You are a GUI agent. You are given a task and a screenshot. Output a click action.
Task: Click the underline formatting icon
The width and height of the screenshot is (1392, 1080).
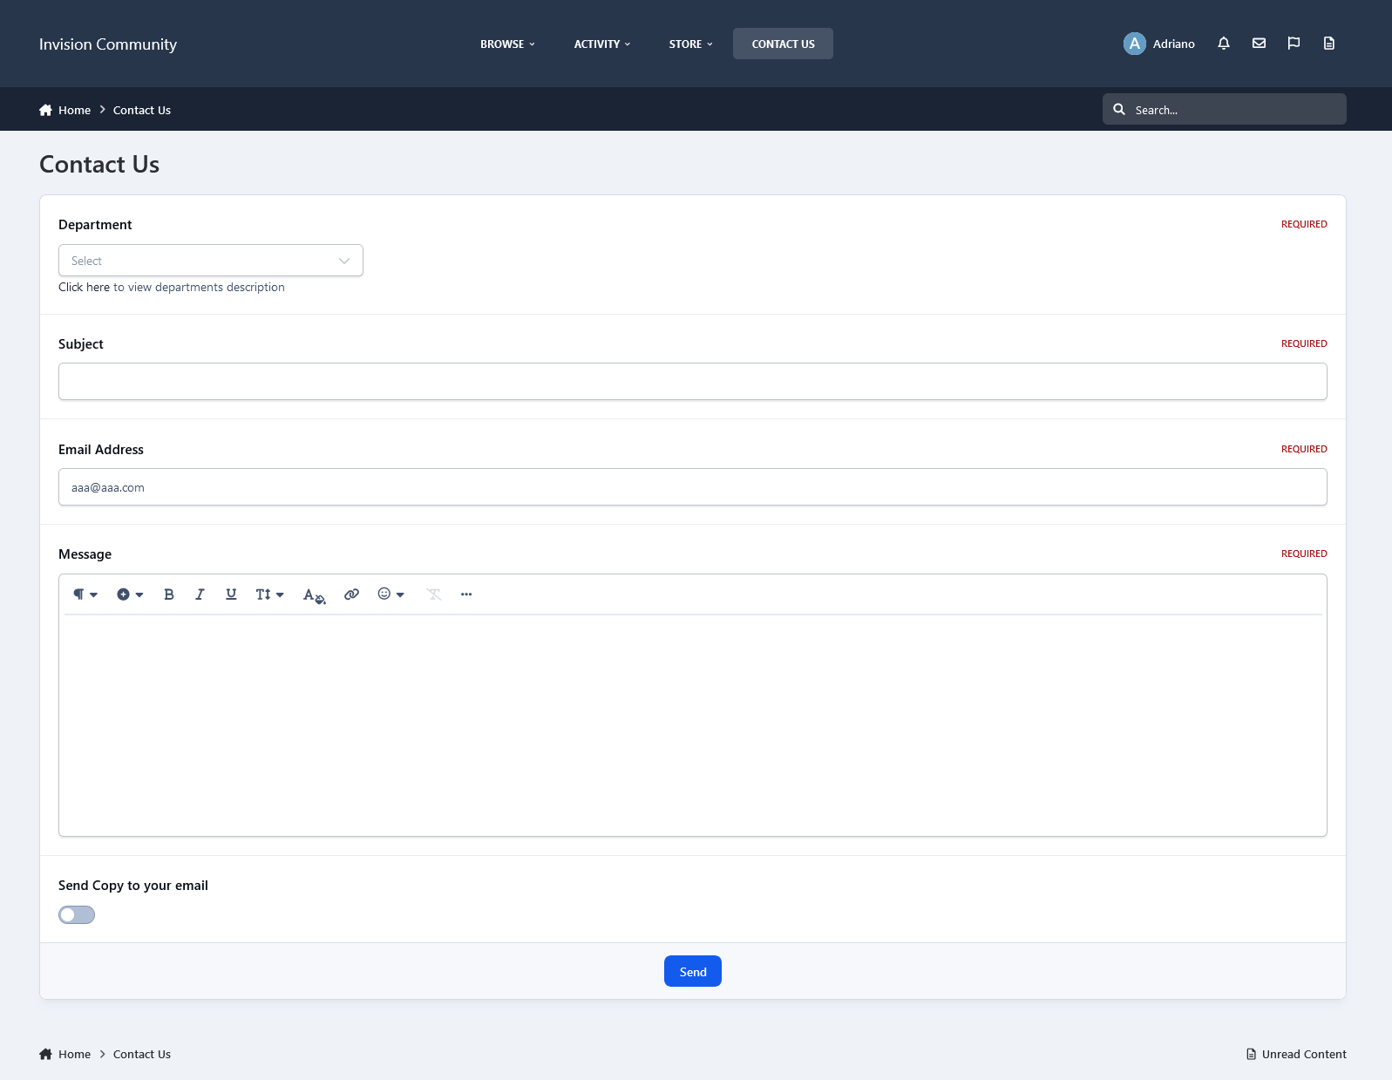coord(231,594)
